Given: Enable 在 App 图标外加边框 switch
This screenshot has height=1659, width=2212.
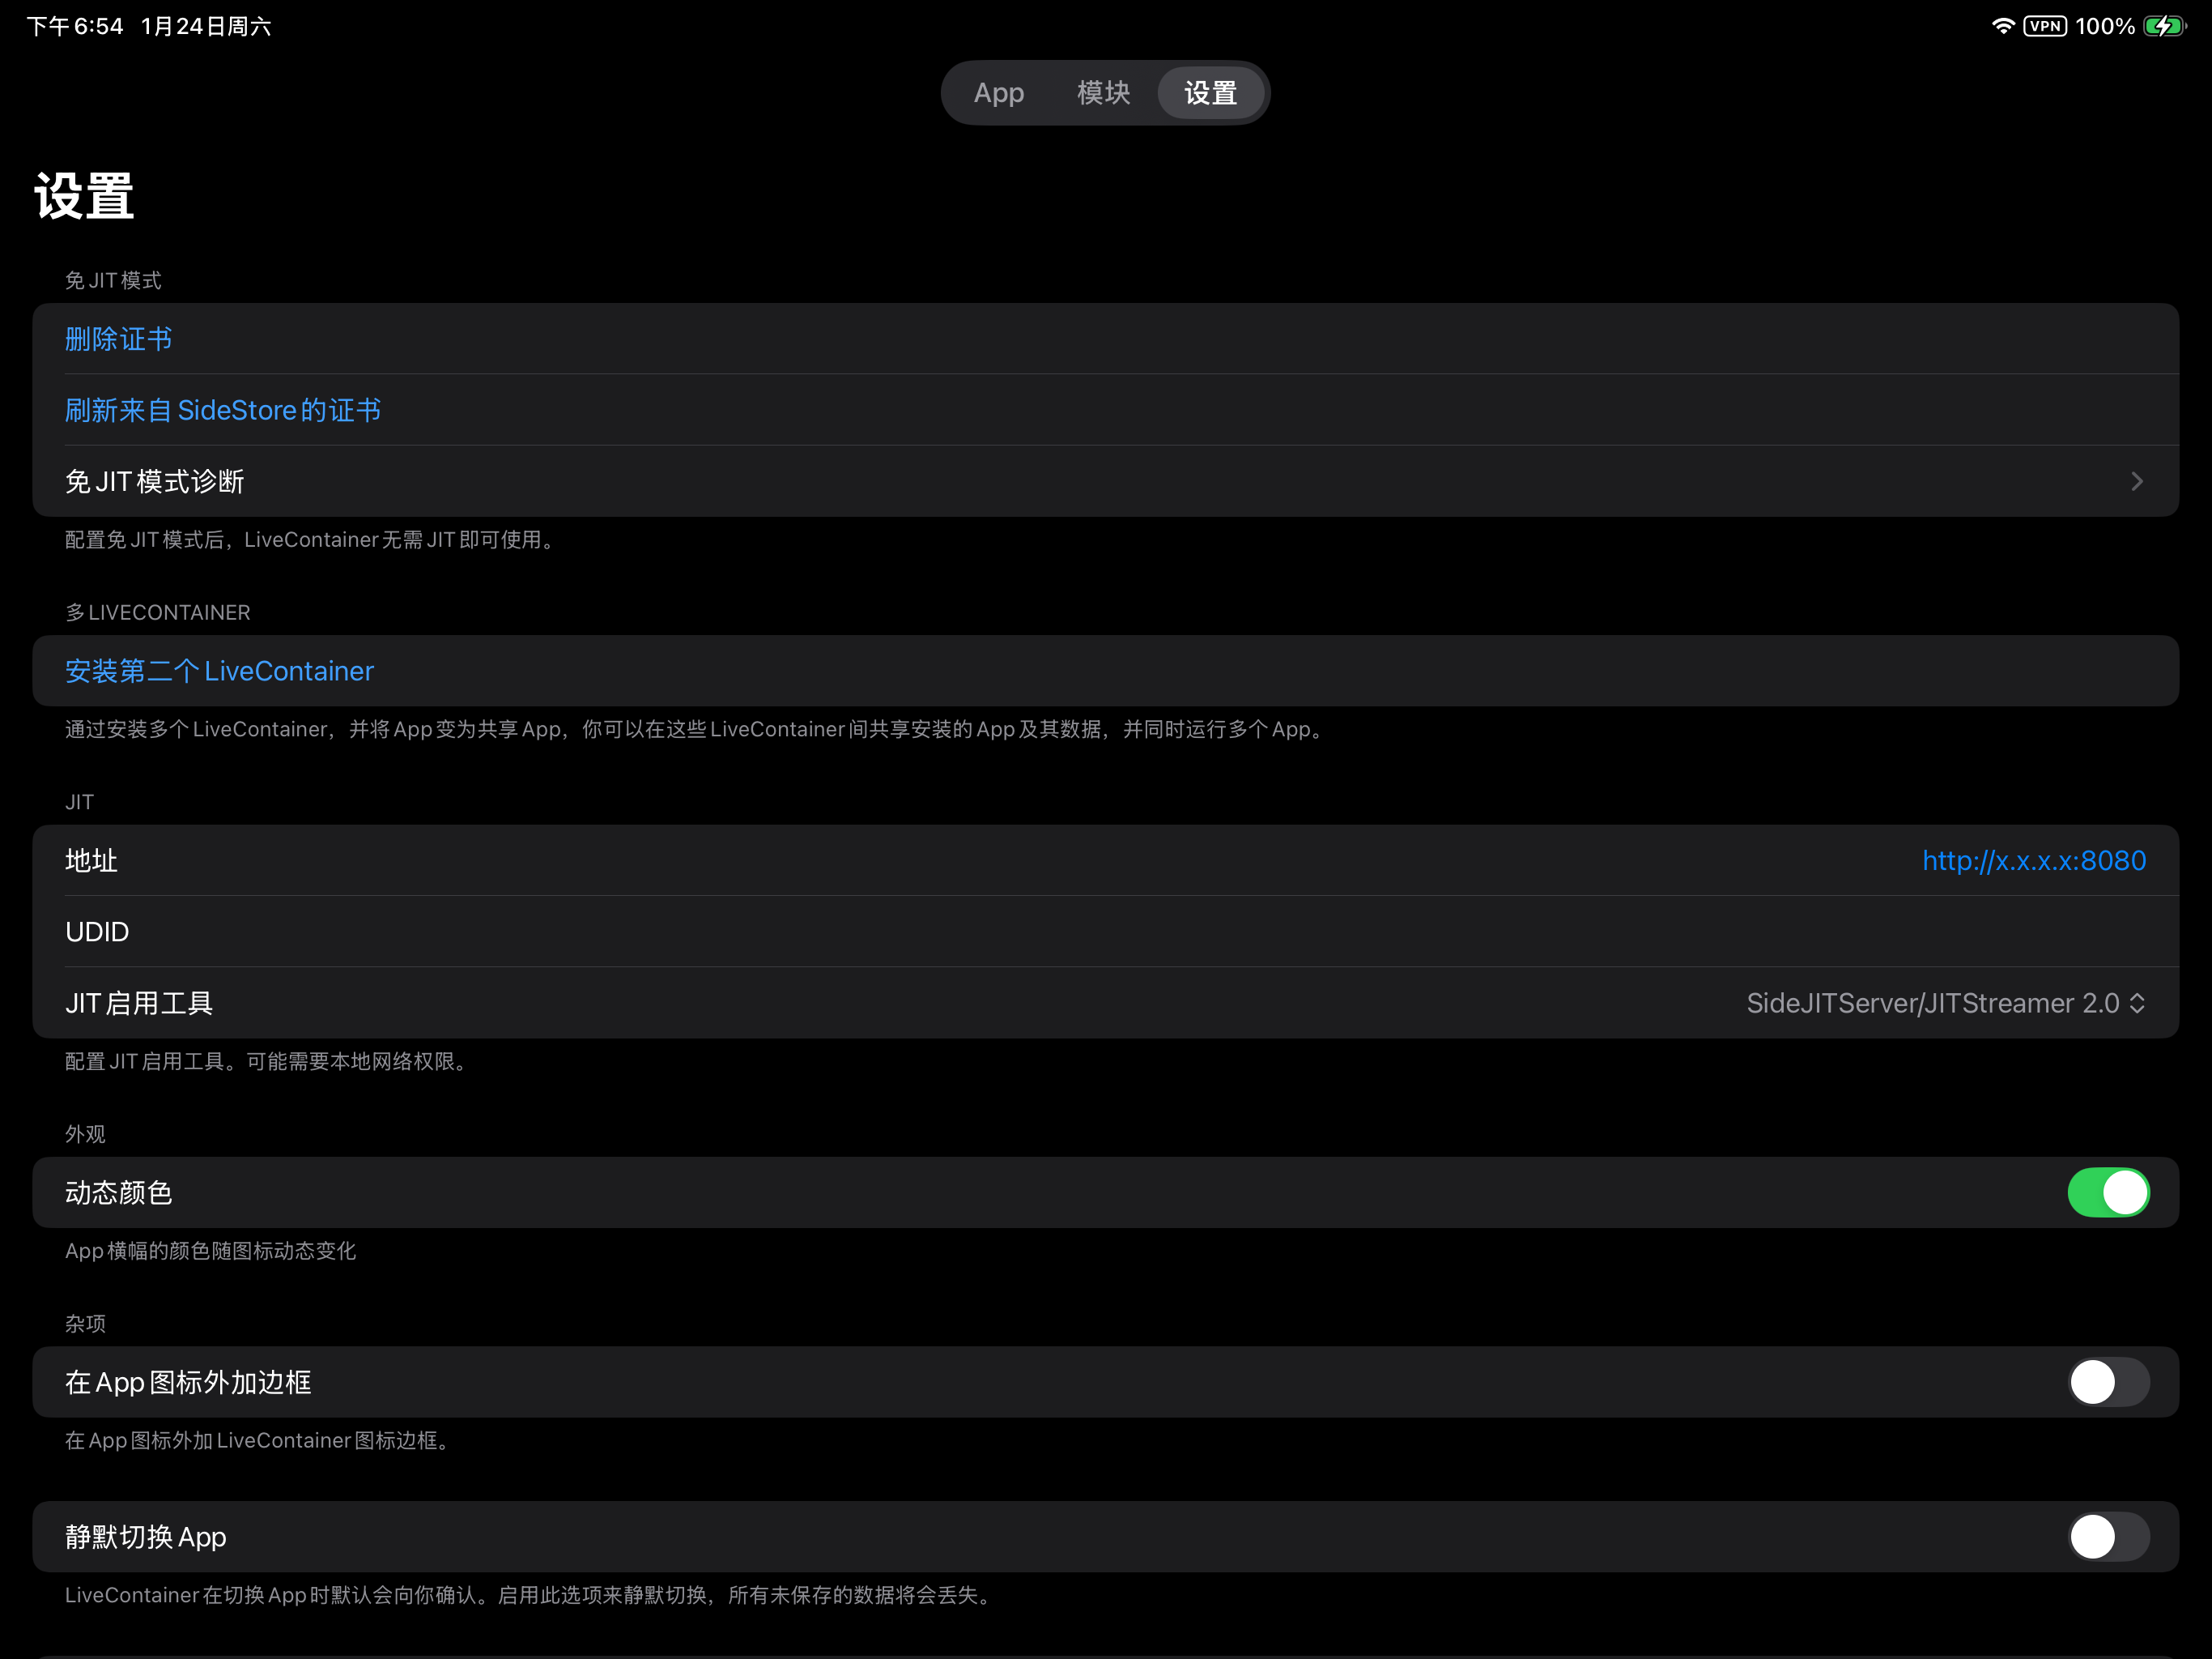Looking at the screenshot, I should pos(2108,1382).
